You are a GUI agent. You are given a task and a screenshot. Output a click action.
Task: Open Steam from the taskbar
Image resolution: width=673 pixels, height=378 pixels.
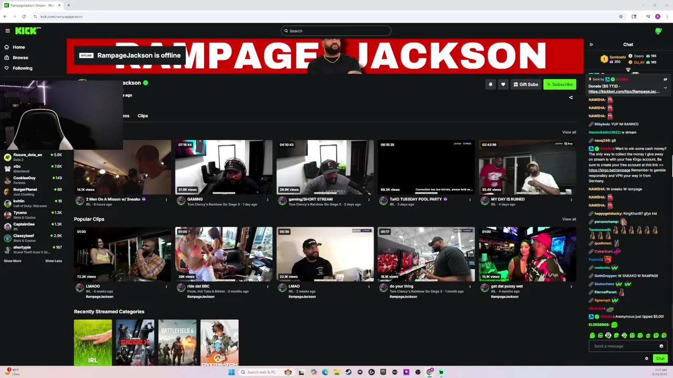click(x=349, y=372)
